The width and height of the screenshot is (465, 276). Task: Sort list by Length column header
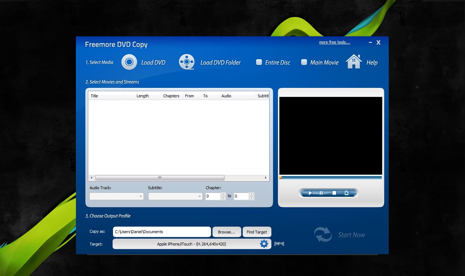point(143,96)
